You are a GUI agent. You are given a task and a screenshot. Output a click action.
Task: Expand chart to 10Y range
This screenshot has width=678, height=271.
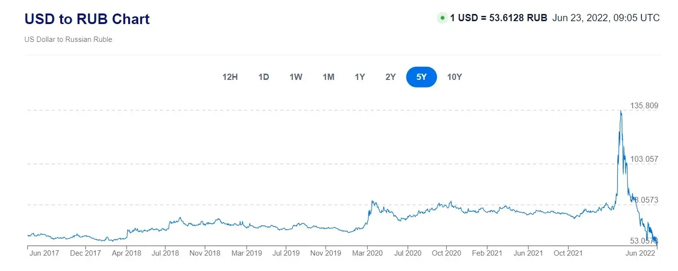click(x=454, y=77)
